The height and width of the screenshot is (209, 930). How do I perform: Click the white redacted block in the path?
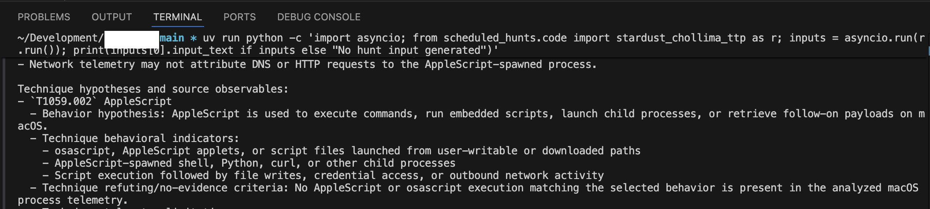tap(132, 40)
